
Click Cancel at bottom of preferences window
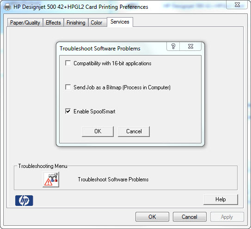(190, 217)
